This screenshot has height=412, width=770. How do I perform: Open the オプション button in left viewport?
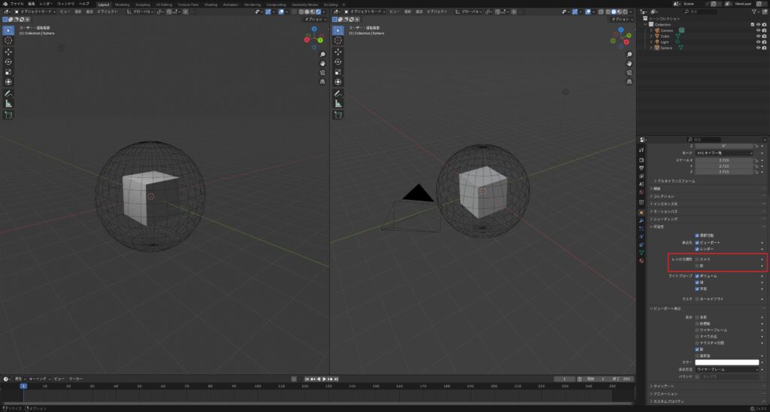(315, 19)
